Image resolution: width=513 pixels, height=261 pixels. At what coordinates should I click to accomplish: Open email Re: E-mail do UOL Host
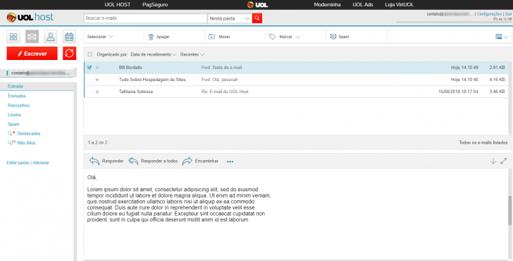(x=225, y=92)
